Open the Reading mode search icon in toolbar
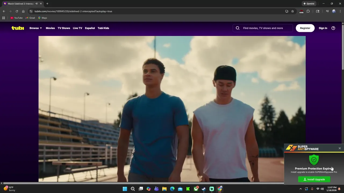The image size is (344, 193). coord(318,11)
